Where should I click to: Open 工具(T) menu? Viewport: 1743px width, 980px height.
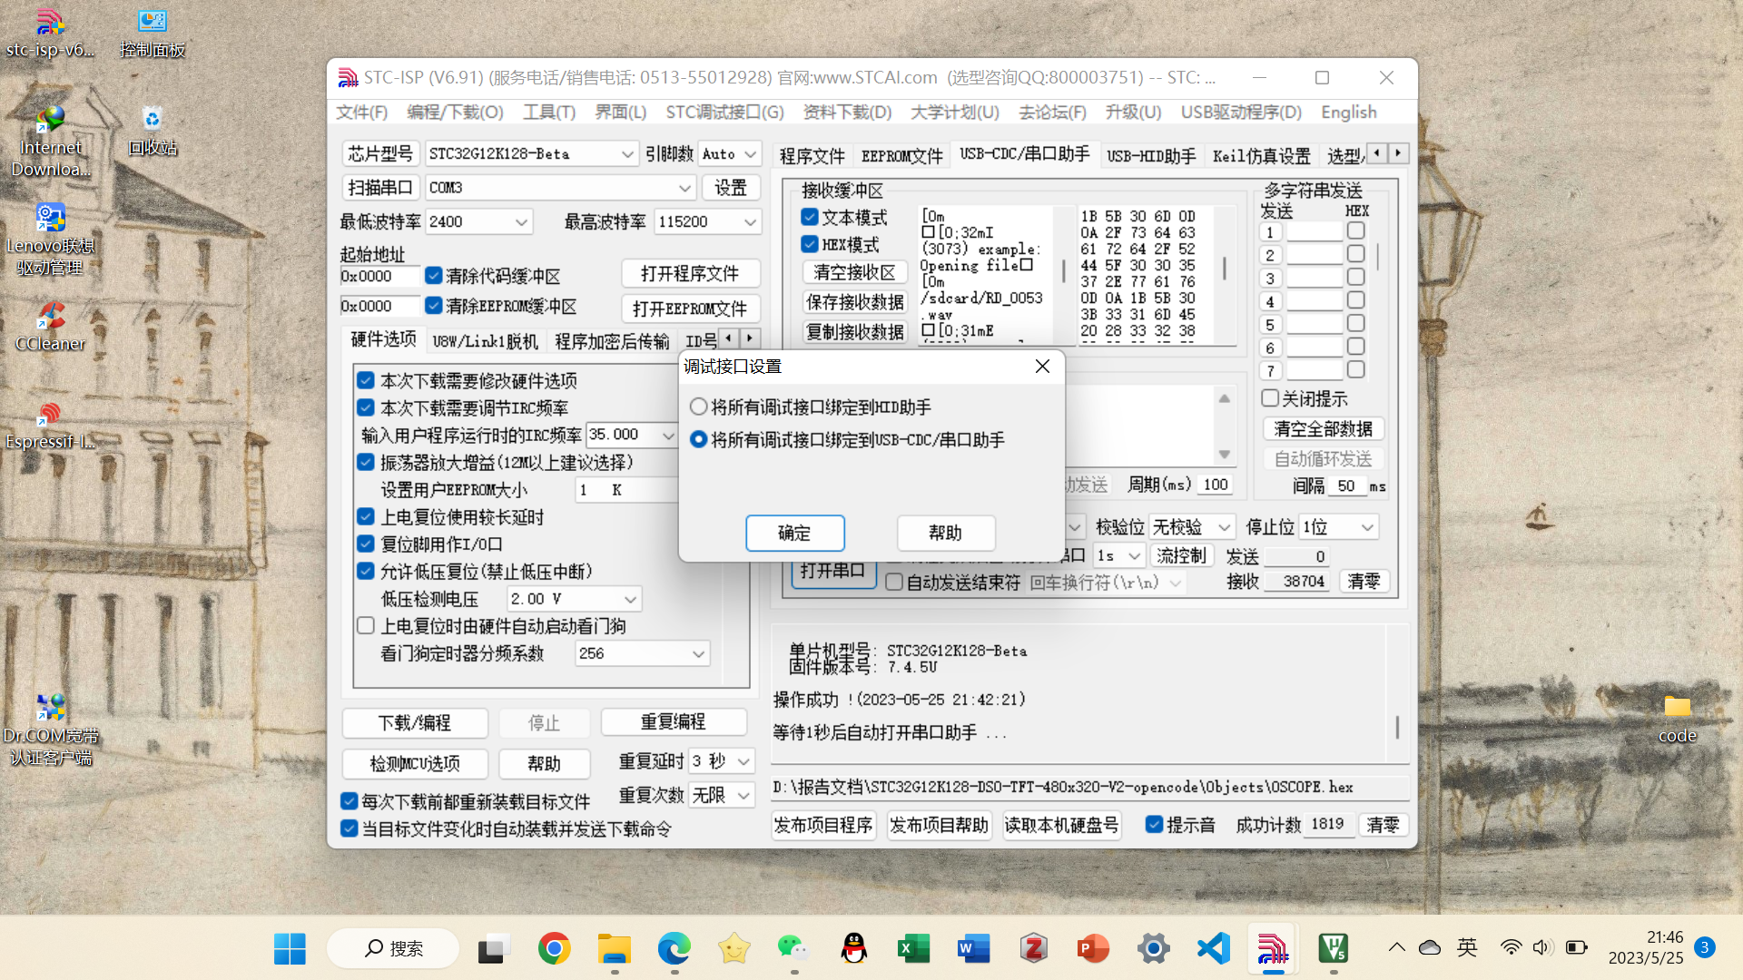[548, 112]
